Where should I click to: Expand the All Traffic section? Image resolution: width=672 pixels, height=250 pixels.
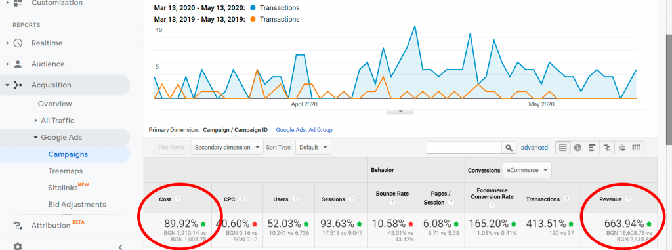click(x=36, y=121)
